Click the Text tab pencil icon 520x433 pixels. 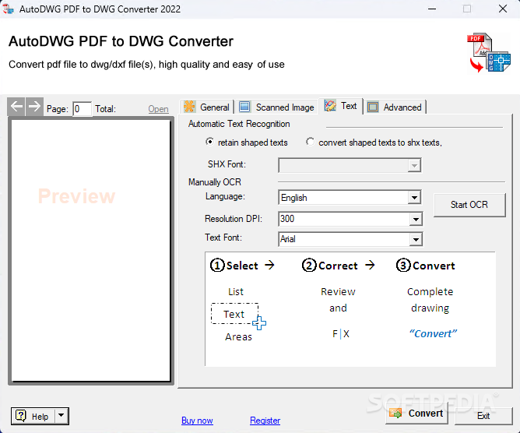tap(330, 106)
